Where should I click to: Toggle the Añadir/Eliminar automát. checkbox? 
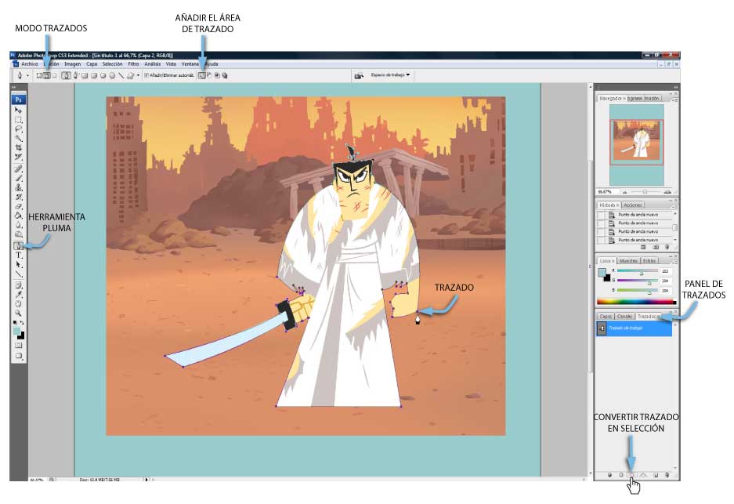[146, 75]
